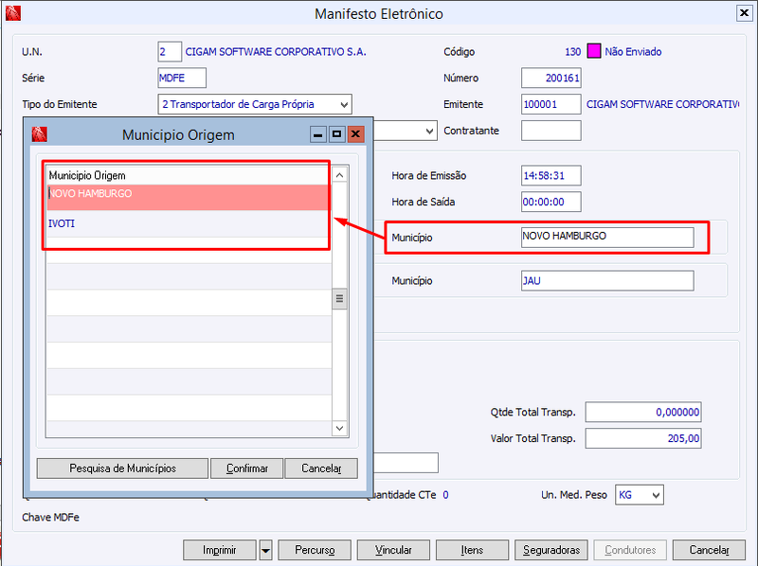Click Cancelar in Manifesto Eletrônico window
The width and height of the screenshot is (758, 566).
tap(709, 550)
